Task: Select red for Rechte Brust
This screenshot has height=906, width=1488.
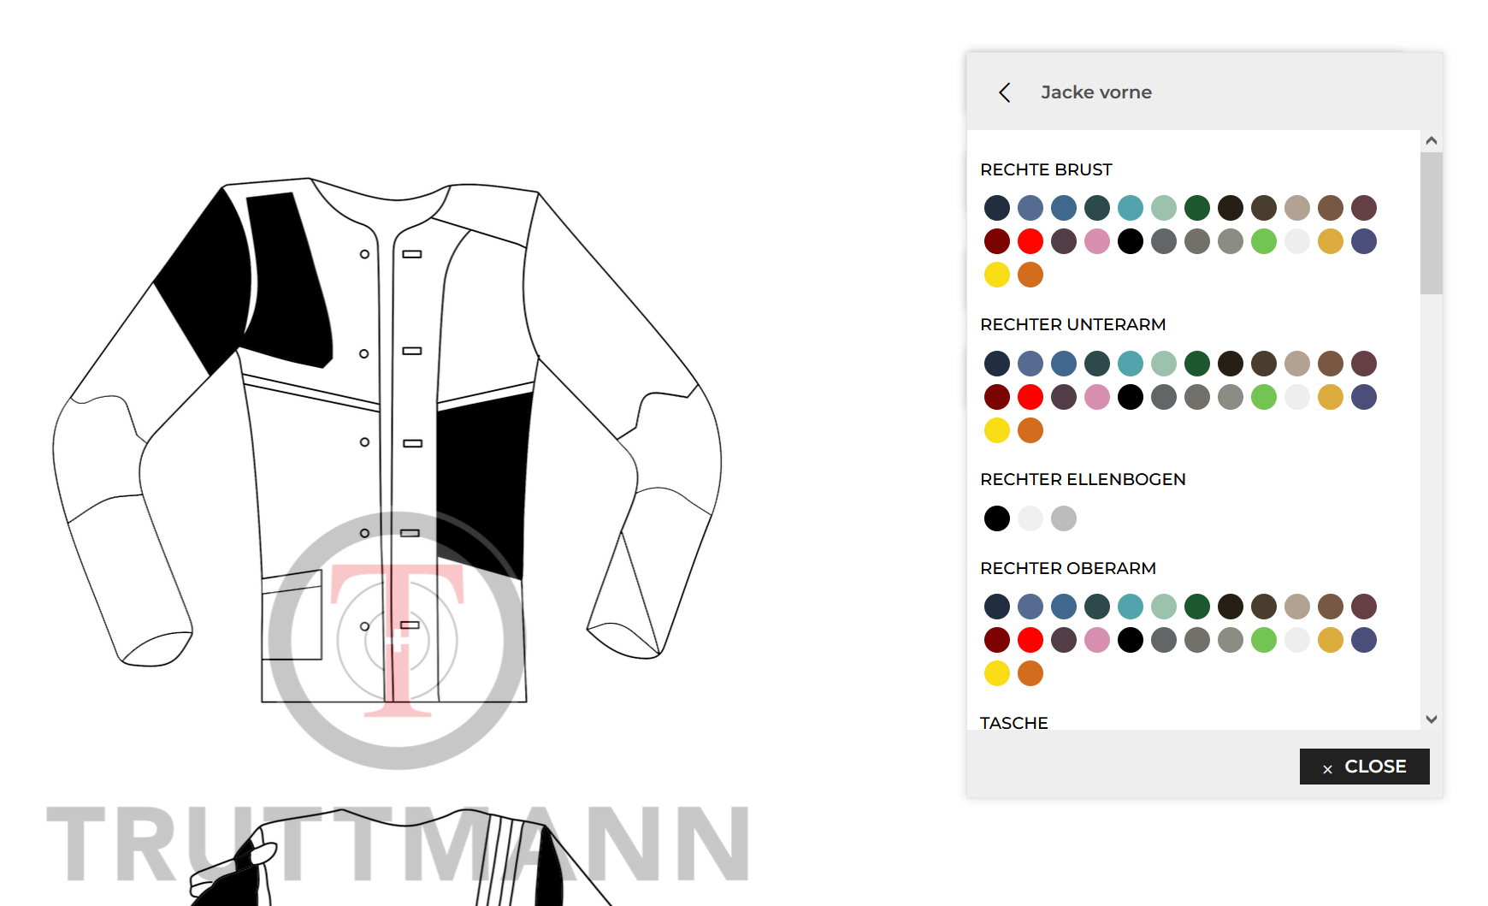Action: click(1030, 241)
